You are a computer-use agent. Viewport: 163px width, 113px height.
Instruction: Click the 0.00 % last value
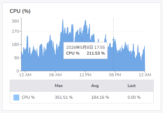[134, 98]
